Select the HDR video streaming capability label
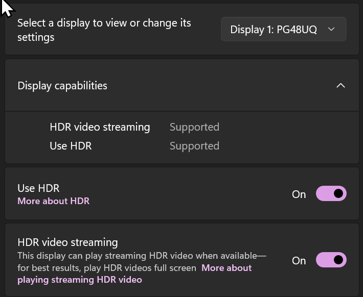363x297 pixels. (x=100, y=127)
